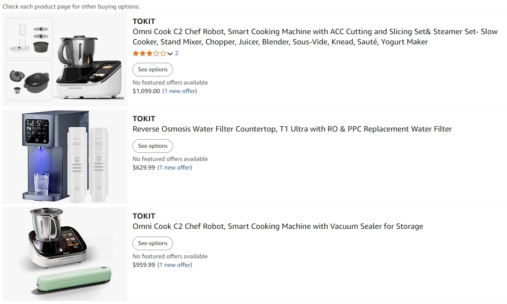Open the new offer link under $629.99

[x=175, y=168]
